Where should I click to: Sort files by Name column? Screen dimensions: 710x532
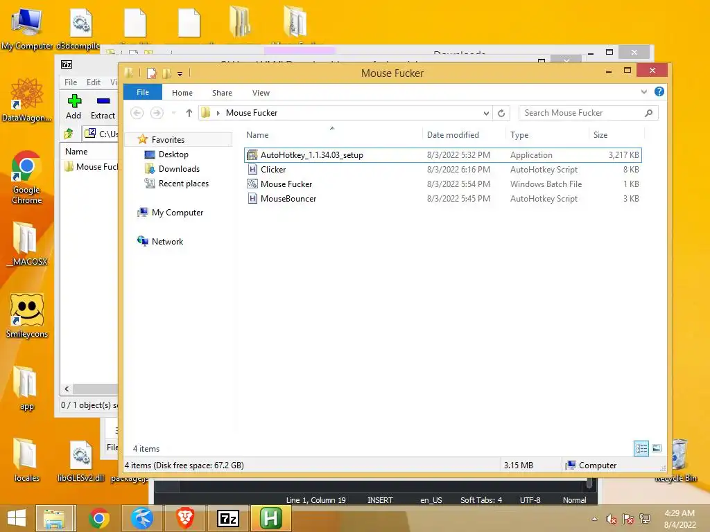point(257,135)
